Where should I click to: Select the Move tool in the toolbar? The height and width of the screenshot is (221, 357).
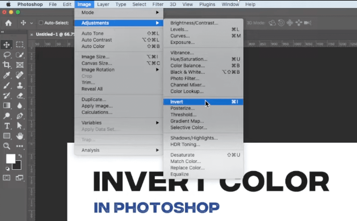point(6,44)
